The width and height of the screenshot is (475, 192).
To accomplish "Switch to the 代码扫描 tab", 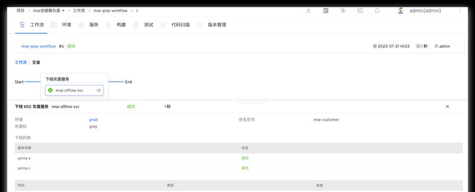I will (180, 25).
